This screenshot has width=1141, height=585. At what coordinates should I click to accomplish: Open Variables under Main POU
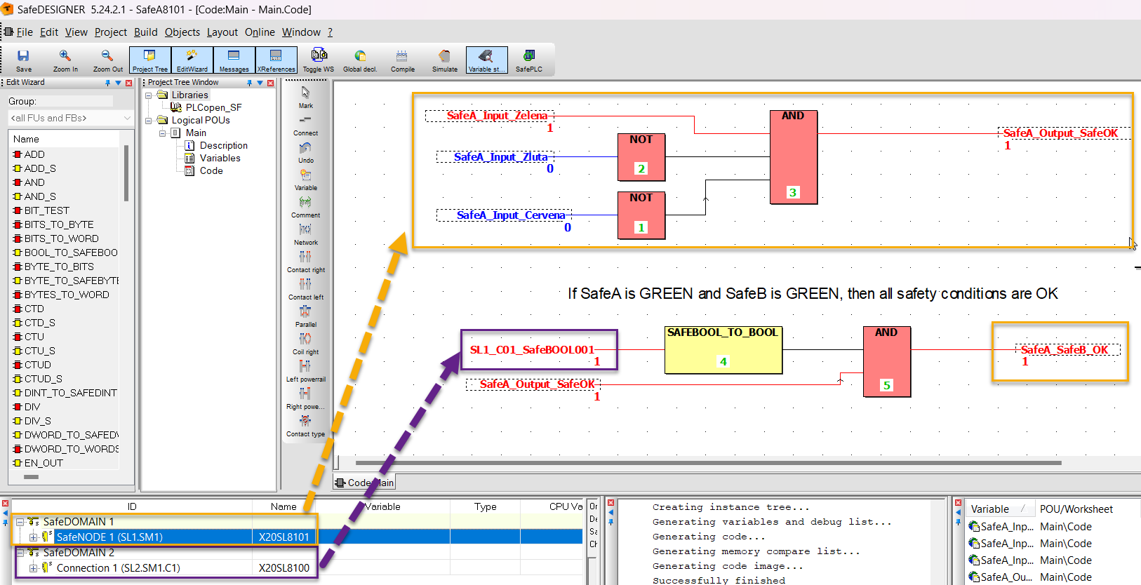(x=220, y=158)
